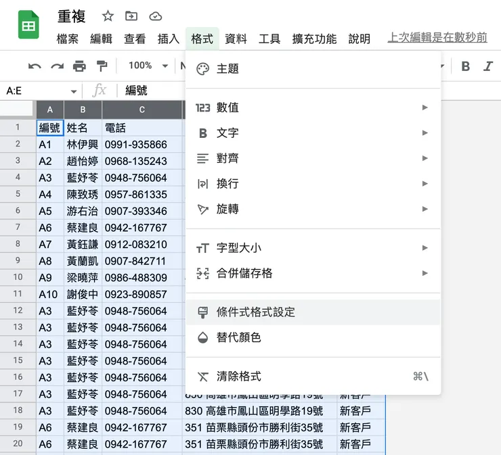Screen dimensions: 501x455
Task: Click cell B1 containing 姓名
Action: tap(83, 128)
